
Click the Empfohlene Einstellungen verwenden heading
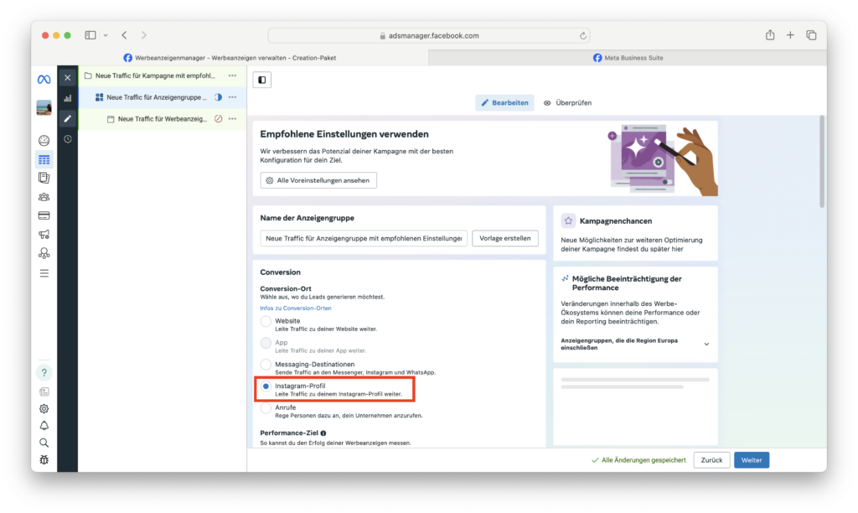click(344, 134)
